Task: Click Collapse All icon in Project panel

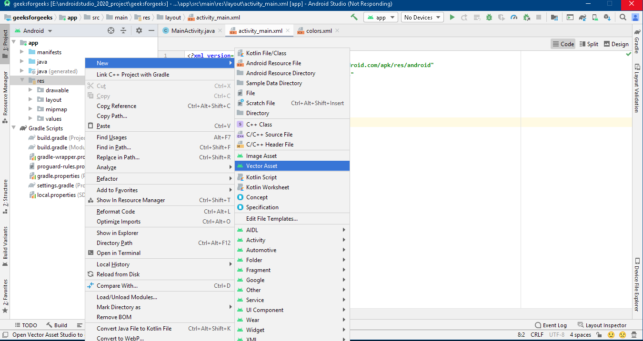Action: pyautogui.click(x=123, y=30)
